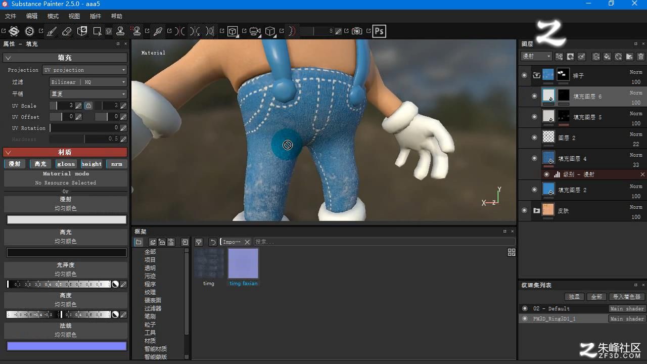Hide the 皮肤 folder layer

pyautogui.click(x=524, y=210)
